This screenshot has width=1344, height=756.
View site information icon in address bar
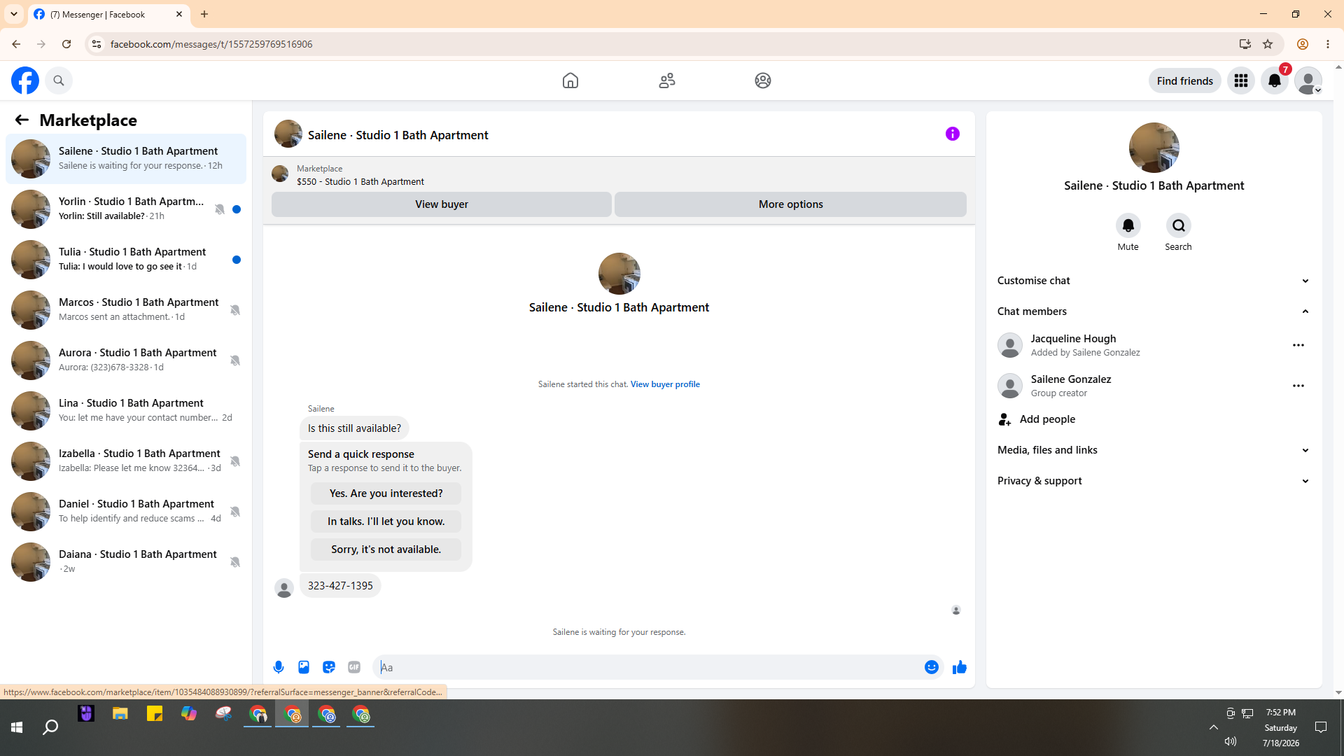tap(97, 44)
